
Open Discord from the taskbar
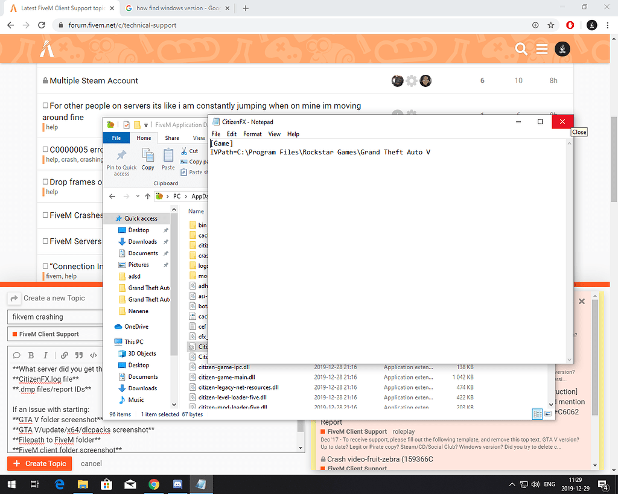point(177,484)
